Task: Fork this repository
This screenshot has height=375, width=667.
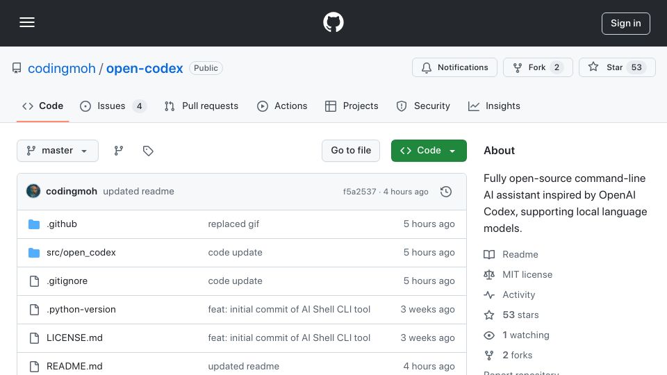Action: 538,67
